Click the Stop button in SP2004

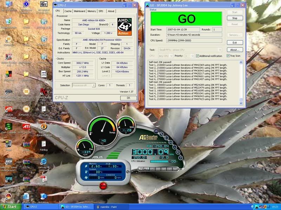(x=235, y=18)
